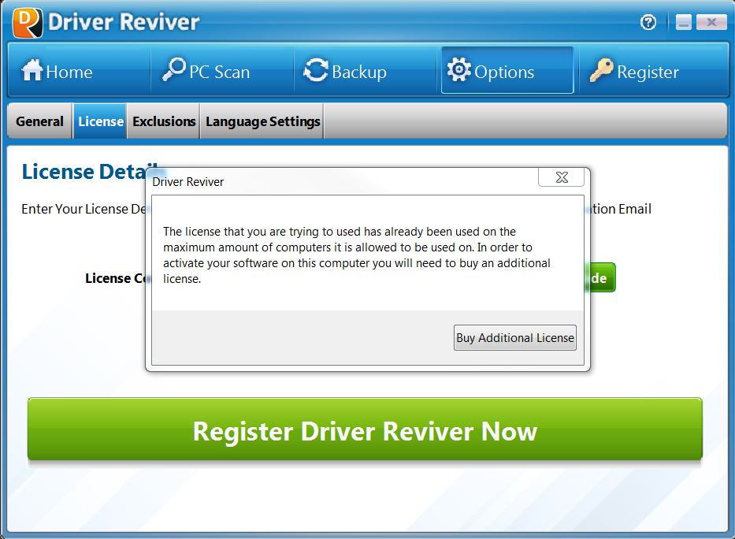Minimize the Driver Reviver window

[x=684, y=22]
